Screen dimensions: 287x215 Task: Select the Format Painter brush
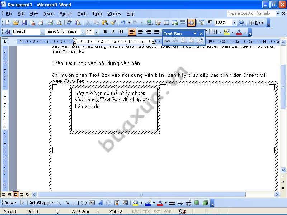click(x=113, y=23)
